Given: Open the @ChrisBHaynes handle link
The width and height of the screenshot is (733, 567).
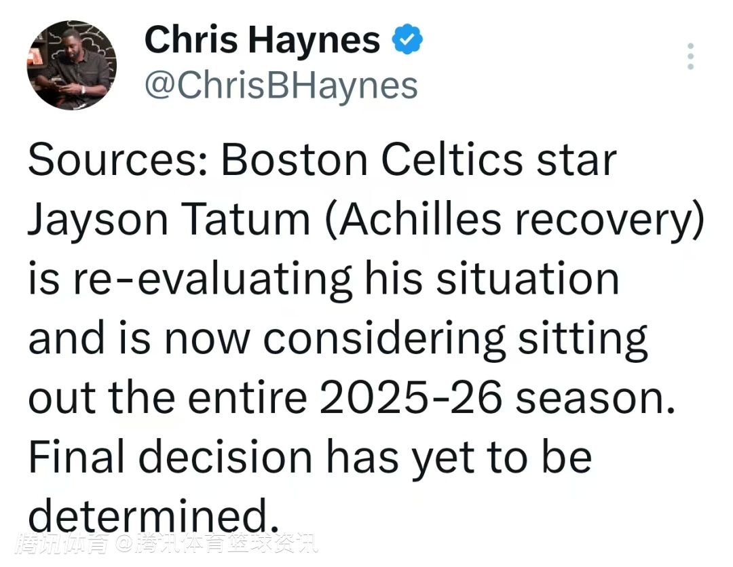Looking at the screenshot, I should (x=281, y=86).
